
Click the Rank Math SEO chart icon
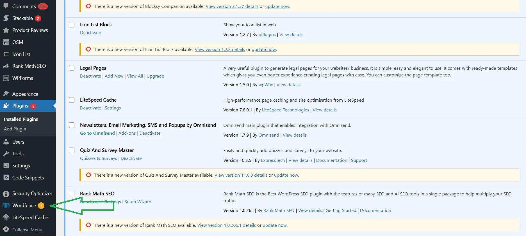click(6, 66)
